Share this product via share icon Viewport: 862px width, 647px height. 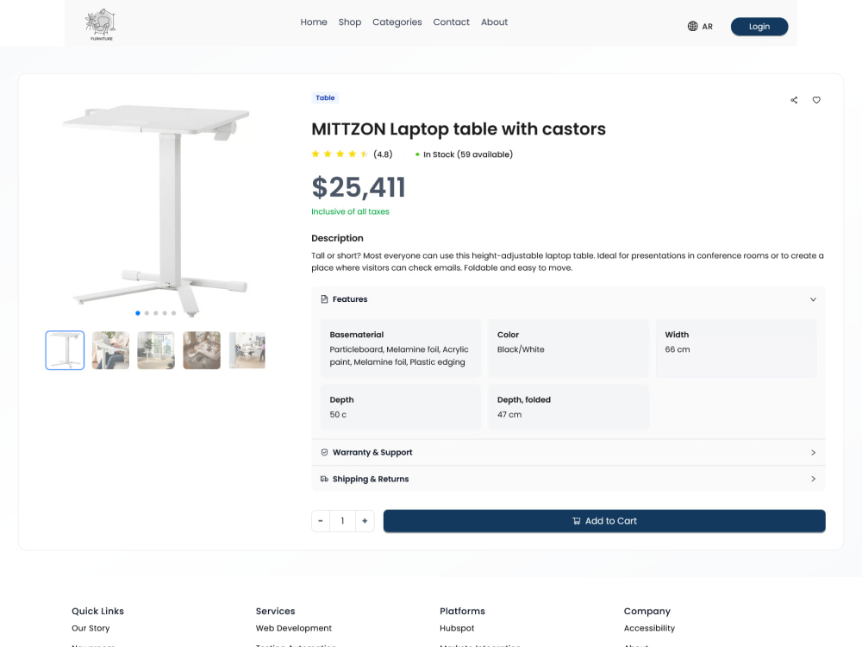tap(794, 100)
